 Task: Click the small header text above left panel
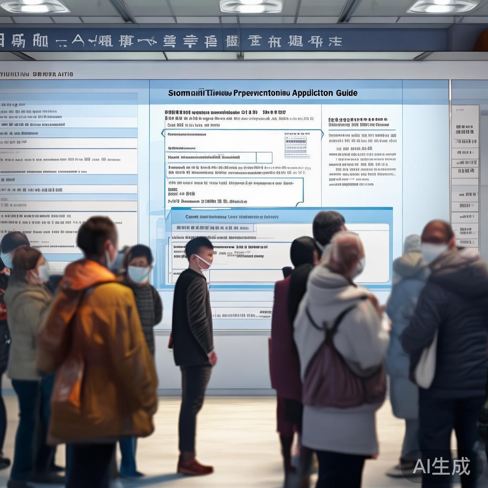tap(37, 74)
